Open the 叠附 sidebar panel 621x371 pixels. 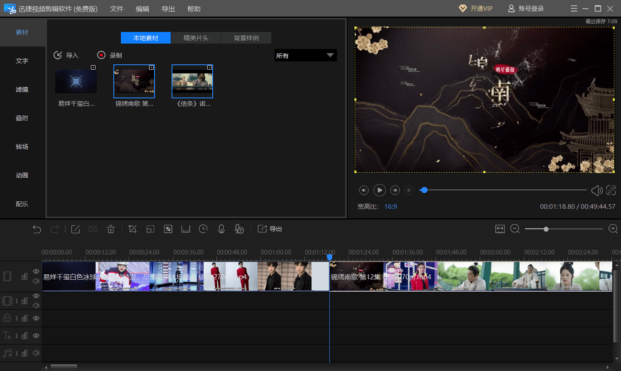tap(22, 118)
